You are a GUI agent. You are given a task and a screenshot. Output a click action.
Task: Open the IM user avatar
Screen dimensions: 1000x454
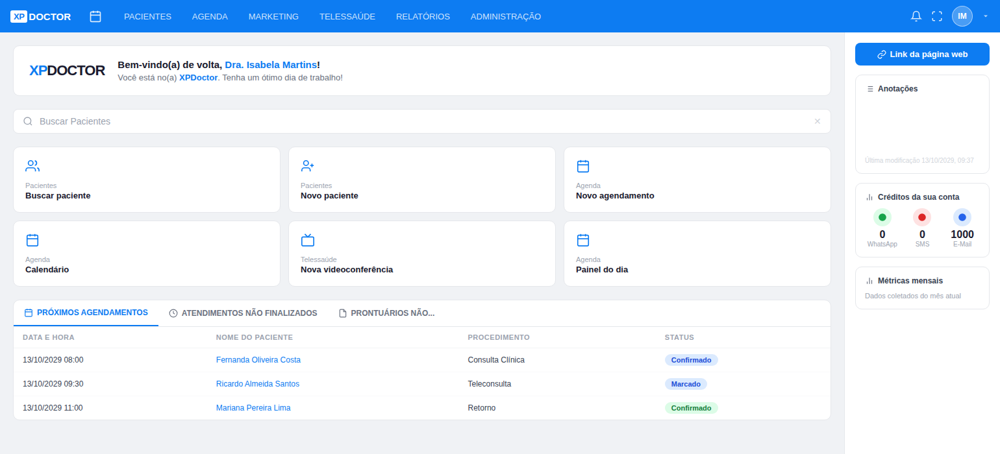[x=962, y=16]
